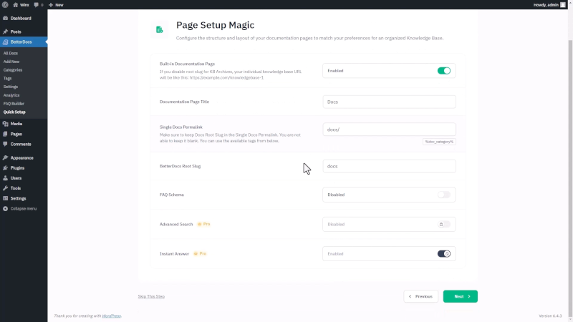Focus the Documentation Page Title field
Viewport: 573px width, 322px height.
coord(389,102)
